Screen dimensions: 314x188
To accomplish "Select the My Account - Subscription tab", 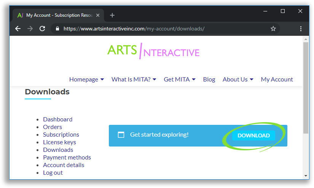I will tap(58, 15).
